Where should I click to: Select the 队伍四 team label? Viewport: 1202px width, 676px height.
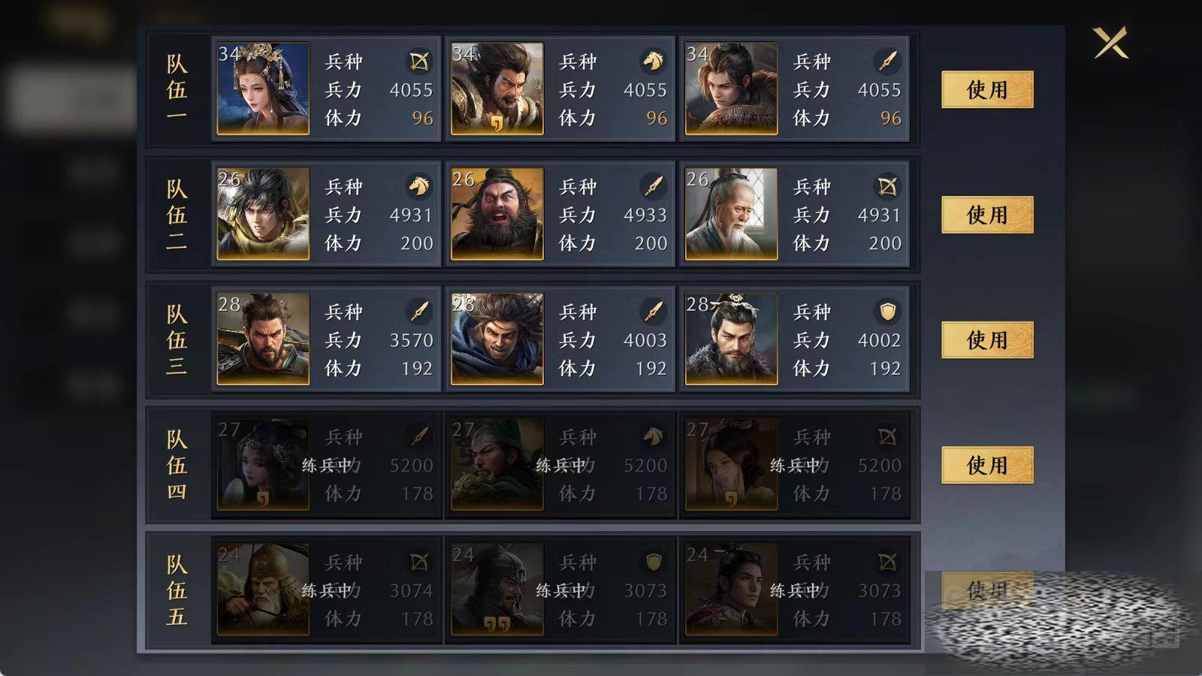click(177, 465)
